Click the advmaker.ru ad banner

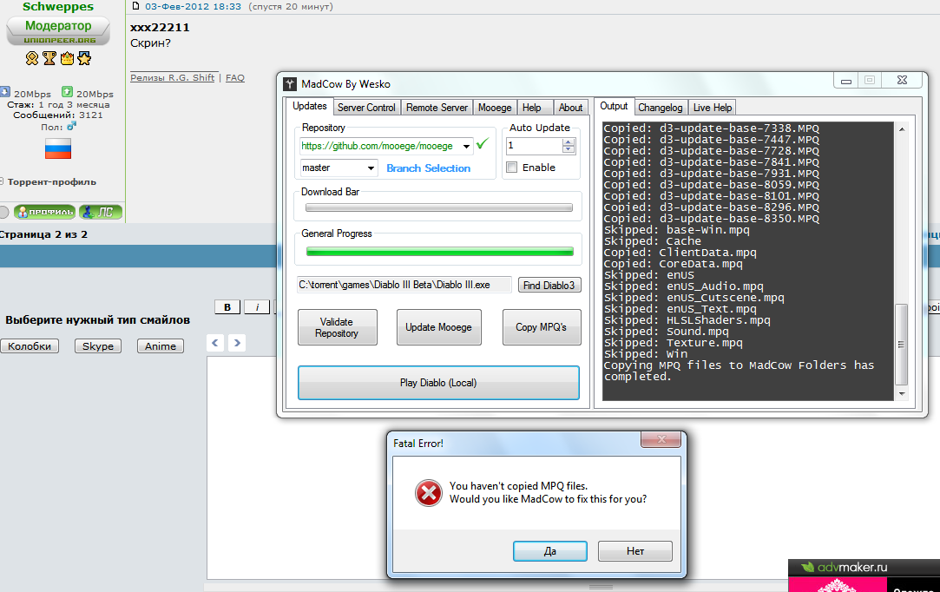pyautogui.click(x=864, y=576)
